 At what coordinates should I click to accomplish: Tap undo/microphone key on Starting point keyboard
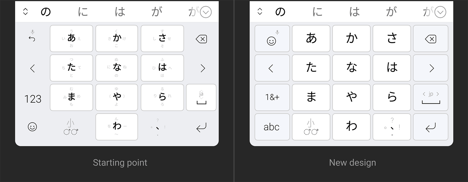tap(32, 36)
